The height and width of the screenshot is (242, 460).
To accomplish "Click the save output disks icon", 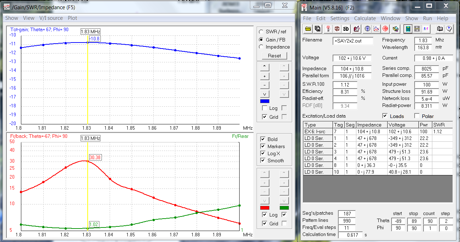I will [318, 29].
